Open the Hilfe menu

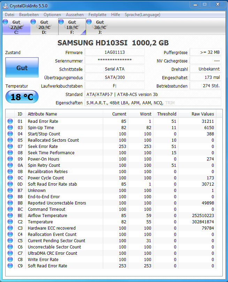[x=115, y=15]
